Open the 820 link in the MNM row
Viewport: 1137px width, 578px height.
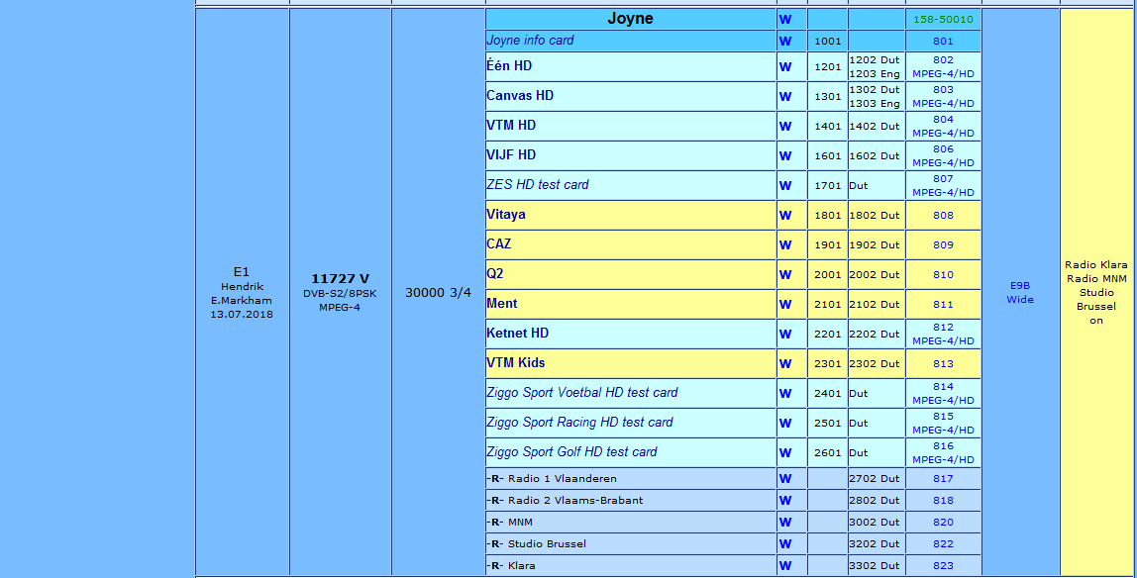(943, 523)
